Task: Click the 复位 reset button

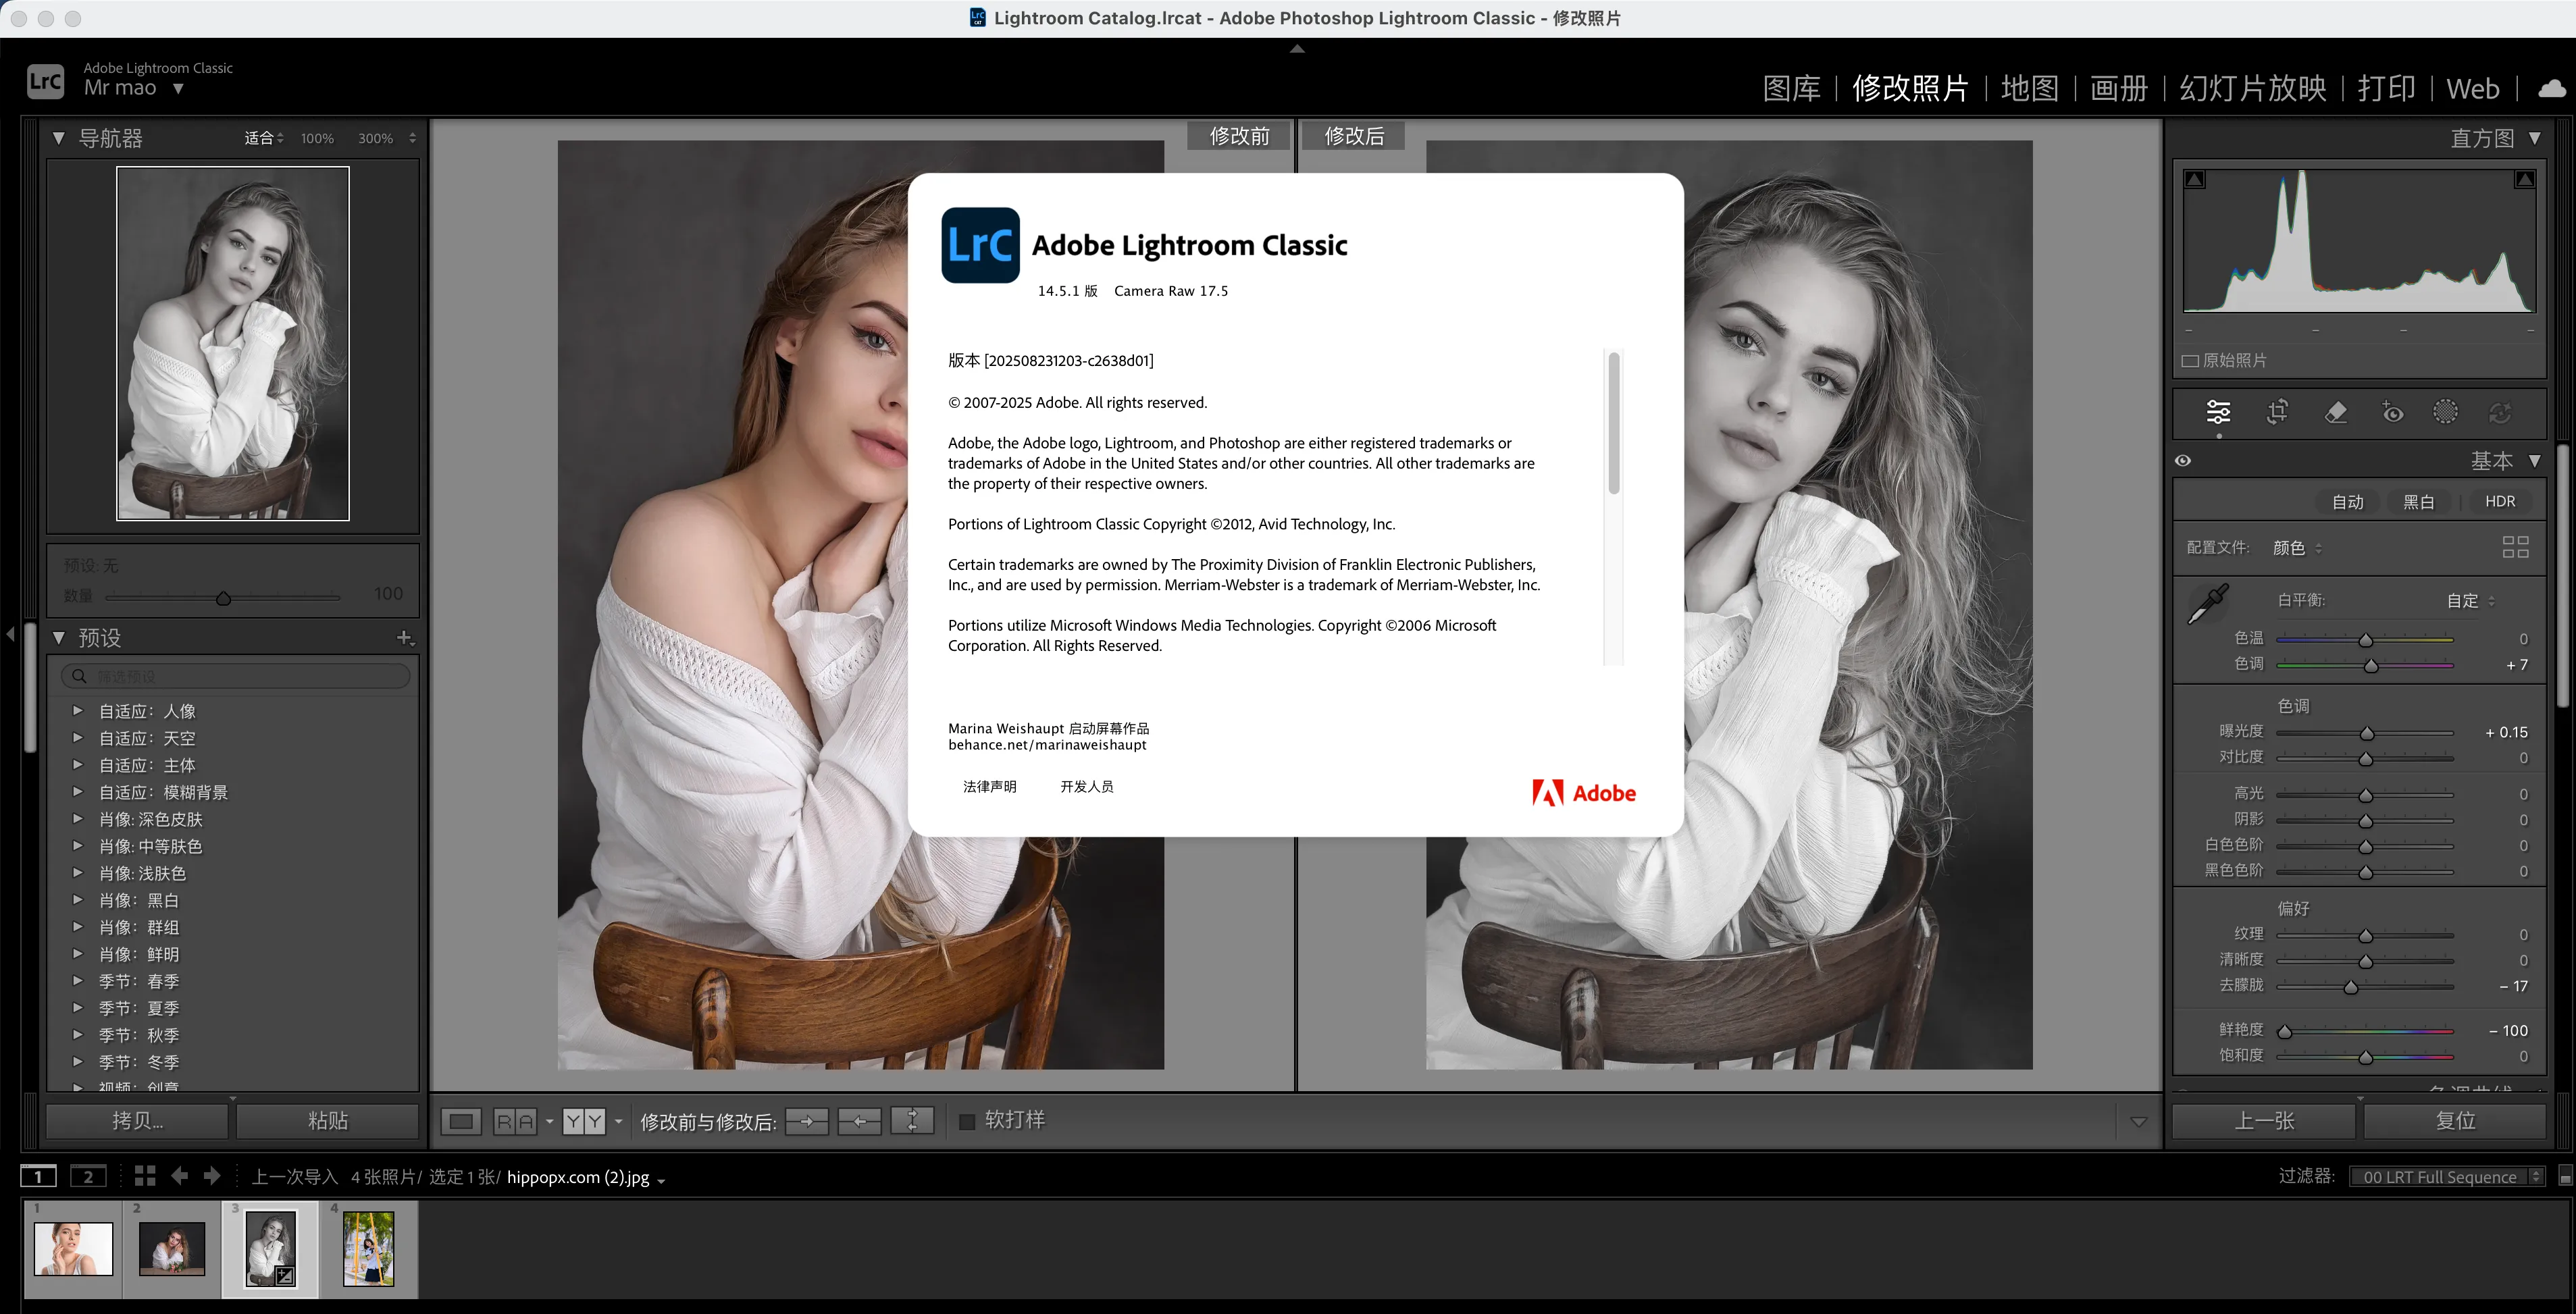Action: [2455, 1121]
